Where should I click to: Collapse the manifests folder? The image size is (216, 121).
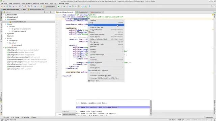5,19
